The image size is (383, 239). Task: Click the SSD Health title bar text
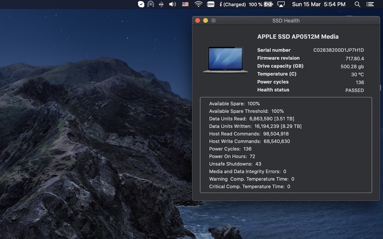pyautogui.click(x=286, y=21)
